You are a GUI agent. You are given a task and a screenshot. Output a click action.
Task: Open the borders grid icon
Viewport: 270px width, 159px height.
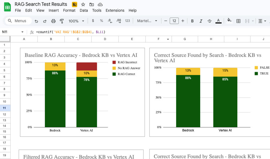point(238,21)
